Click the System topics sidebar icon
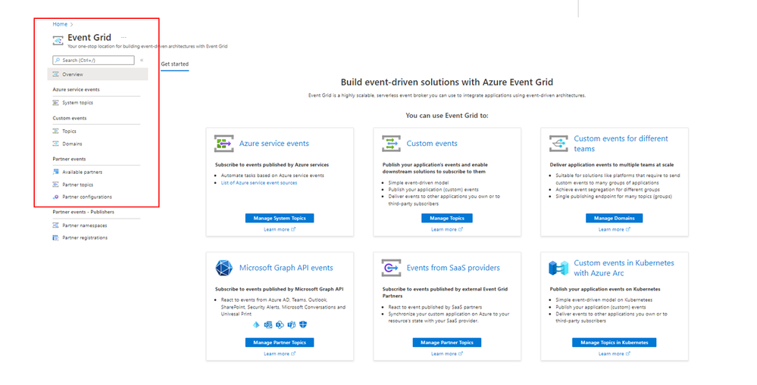Image resolution: width=757 pixels, height=385 pixels. [x=55, y=103]
